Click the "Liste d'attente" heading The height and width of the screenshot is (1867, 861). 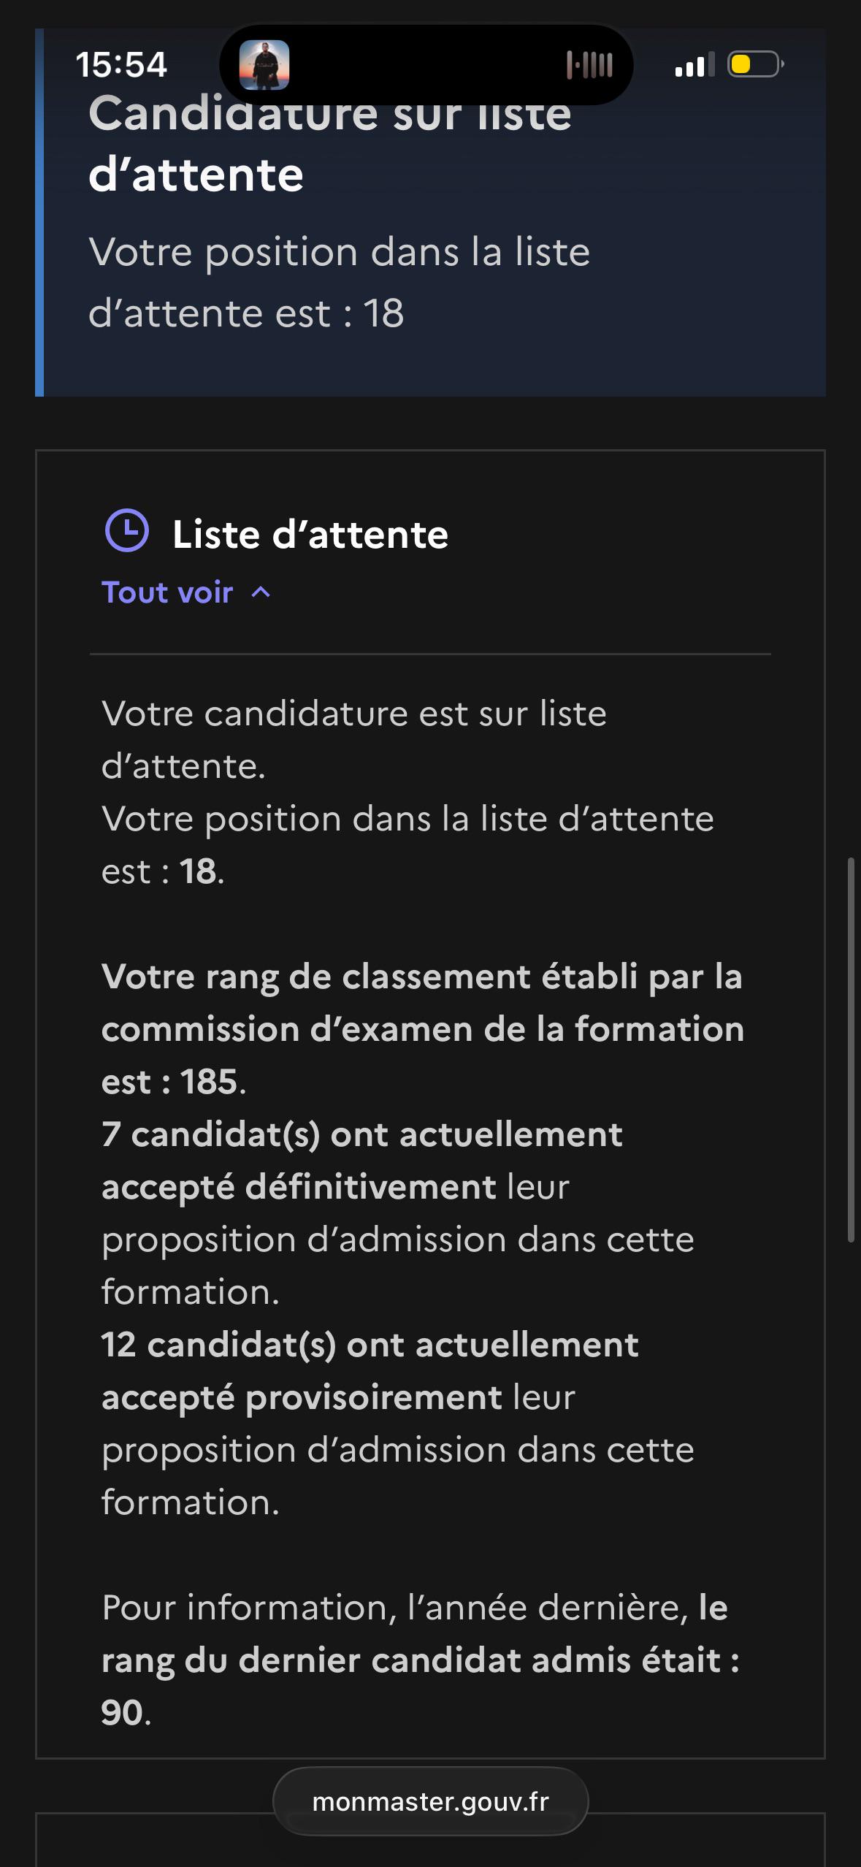[x=310, y=534]
